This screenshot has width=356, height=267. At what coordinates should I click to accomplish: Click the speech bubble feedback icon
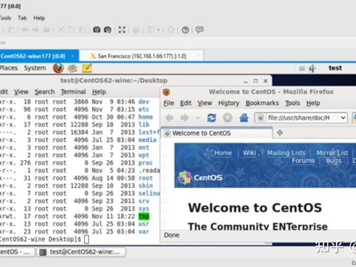(x=199, y=30)
